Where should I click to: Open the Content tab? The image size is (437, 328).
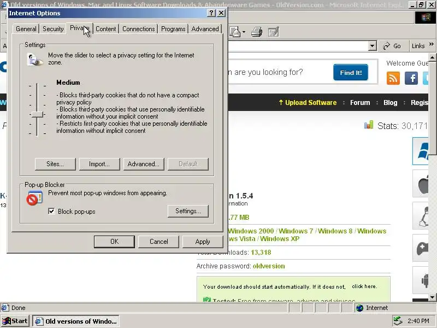105,29
